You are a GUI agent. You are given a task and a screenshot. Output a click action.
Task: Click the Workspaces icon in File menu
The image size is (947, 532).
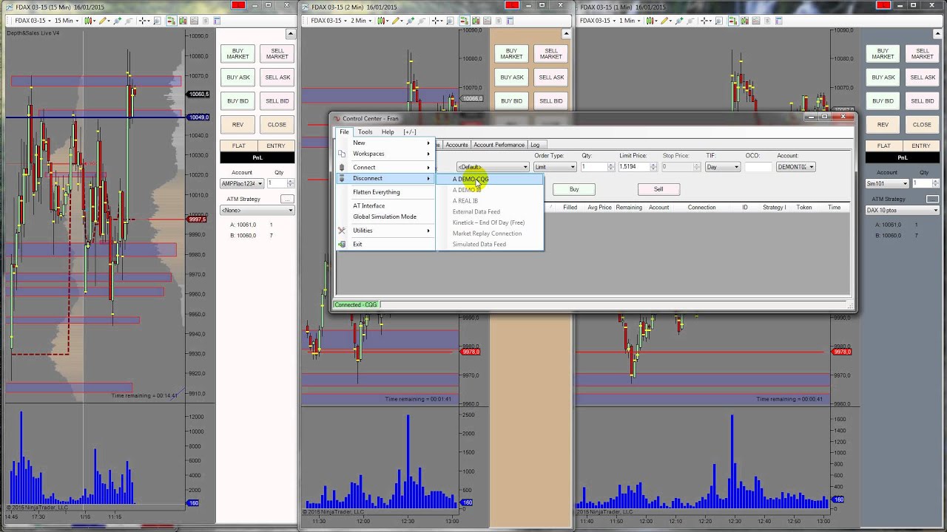[342, 154]
